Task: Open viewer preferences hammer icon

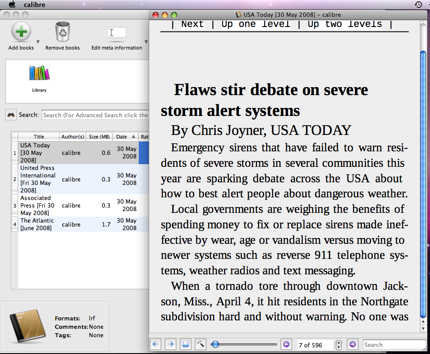Action: (201, 344)
